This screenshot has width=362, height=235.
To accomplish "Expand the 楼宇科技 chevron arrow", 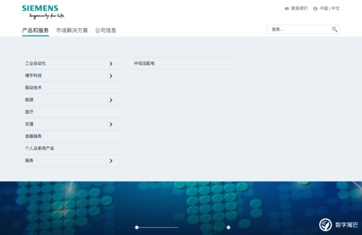I will pos(111,76).
